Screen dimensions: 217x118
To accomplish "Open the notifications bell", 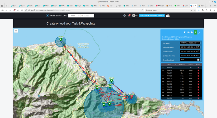I will [129, 16].
